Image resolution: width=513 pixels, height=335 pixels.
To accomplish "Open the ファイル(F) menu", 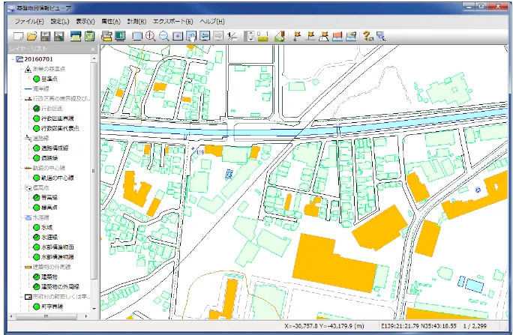I will point(29,21).
